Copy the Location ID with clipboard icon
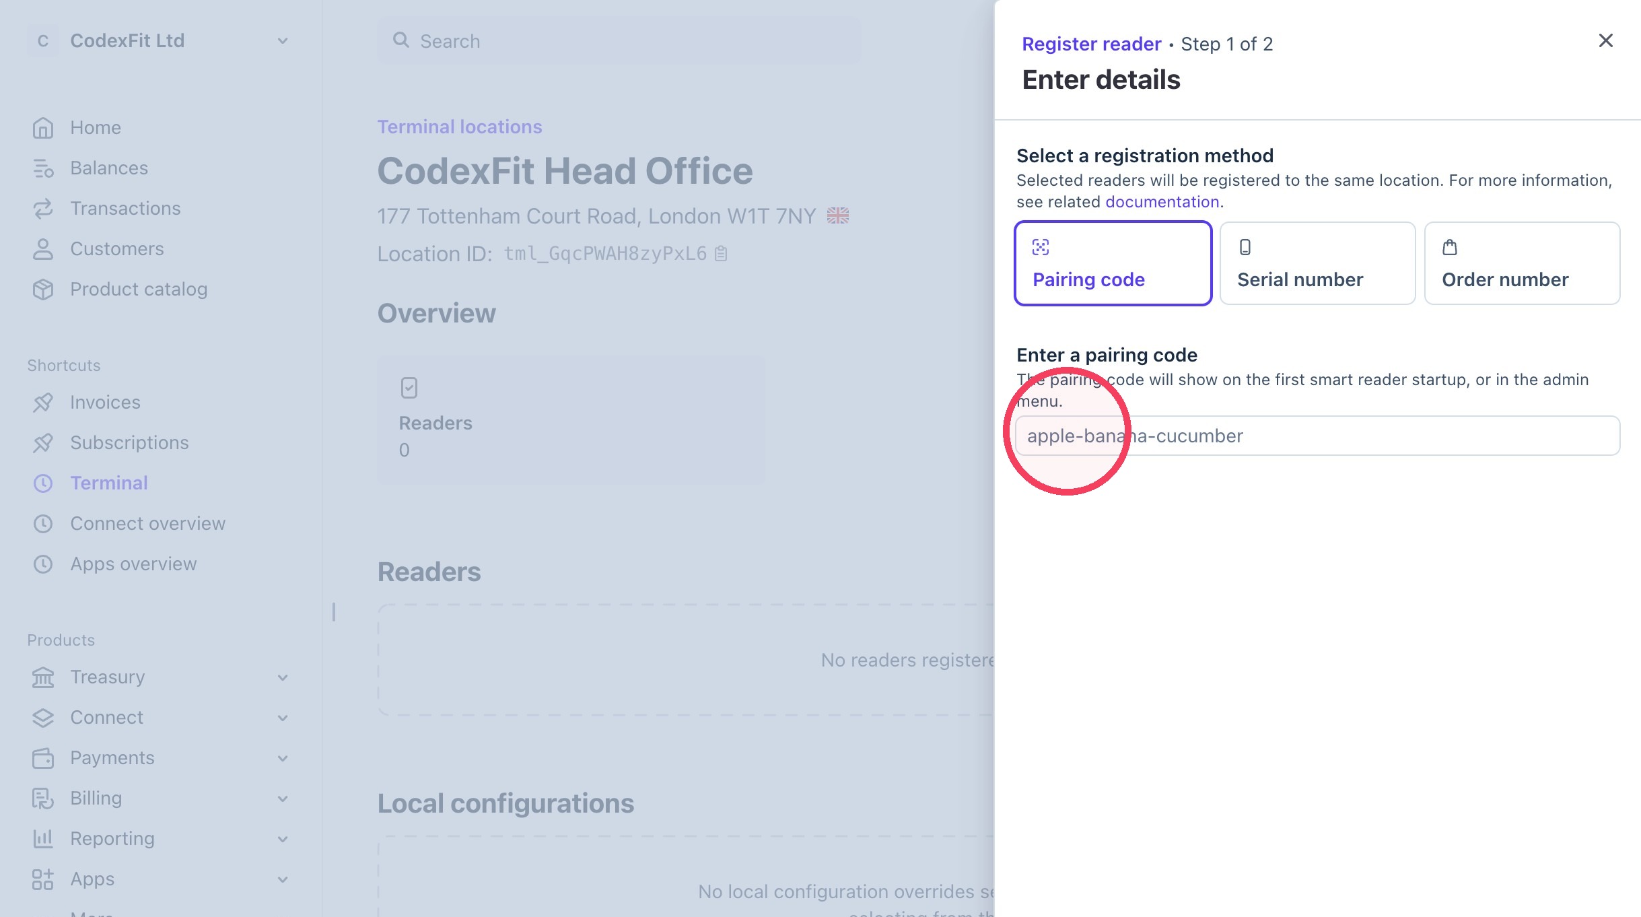Screen dimensions: 1641x917 point(721,254)
